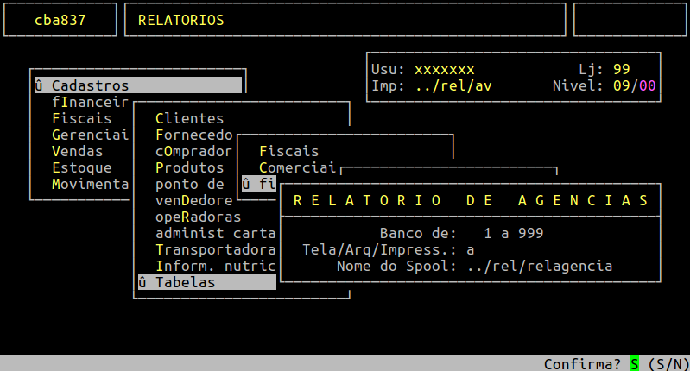Open the Estoque menu entry
This screenshot has height=371, width=690.
click(81, 167)
